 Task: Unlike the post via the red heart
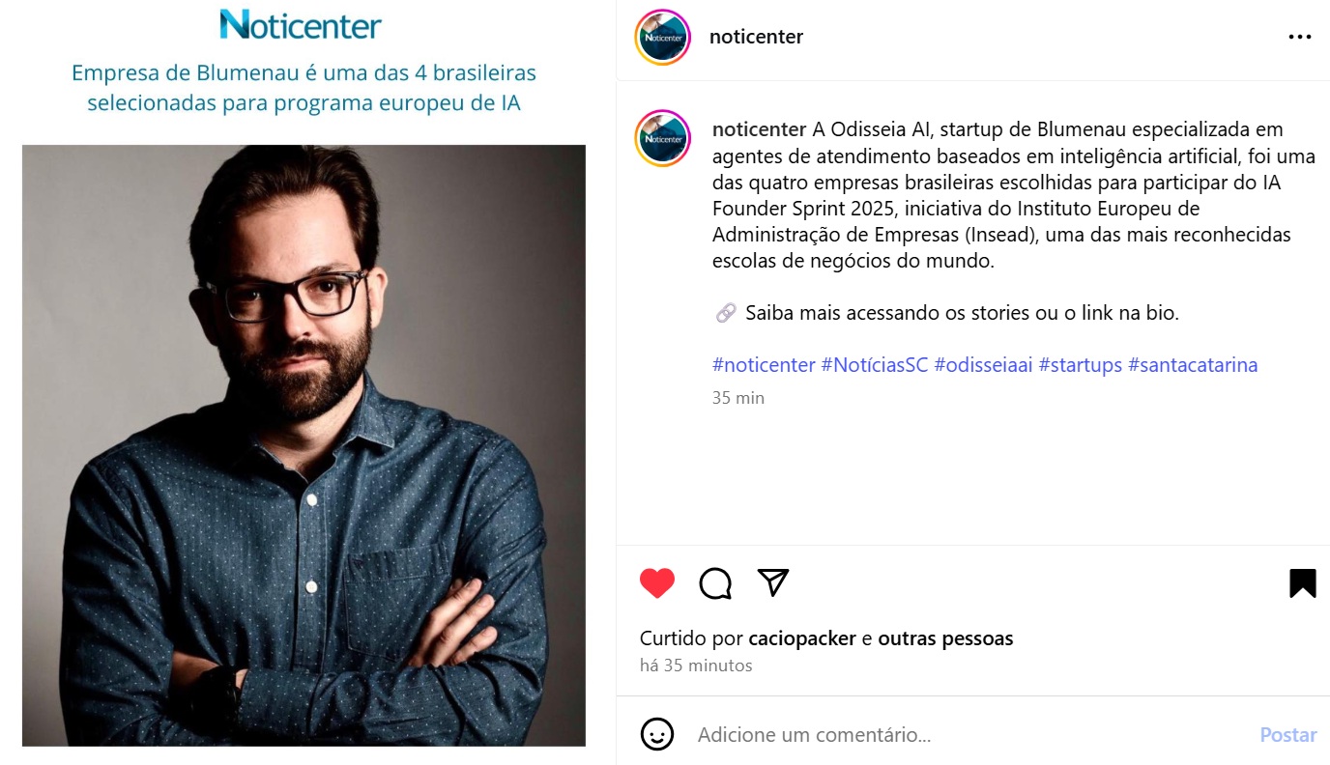[x=657, y=583]
